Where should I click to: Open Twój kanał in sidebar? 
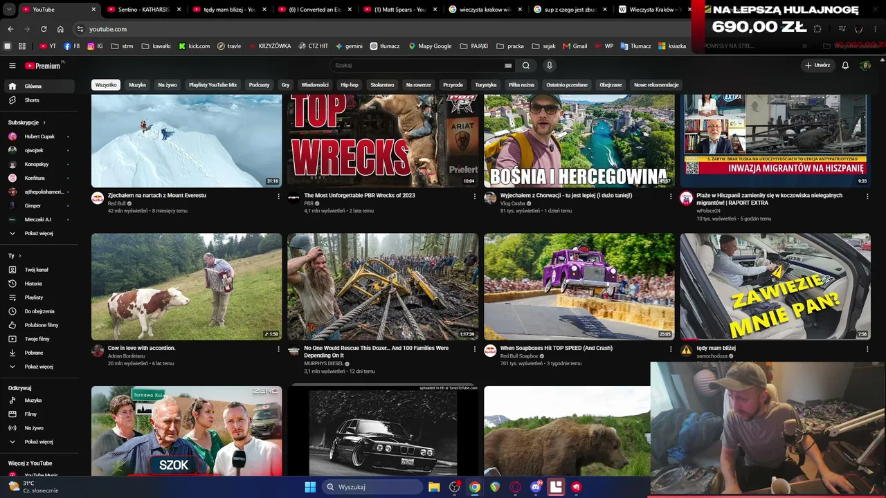pyautogui.click(x=39, y=270)
